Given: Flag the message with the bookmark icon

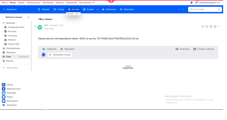Looking at the screenshot, I should (x=203, y=26).
